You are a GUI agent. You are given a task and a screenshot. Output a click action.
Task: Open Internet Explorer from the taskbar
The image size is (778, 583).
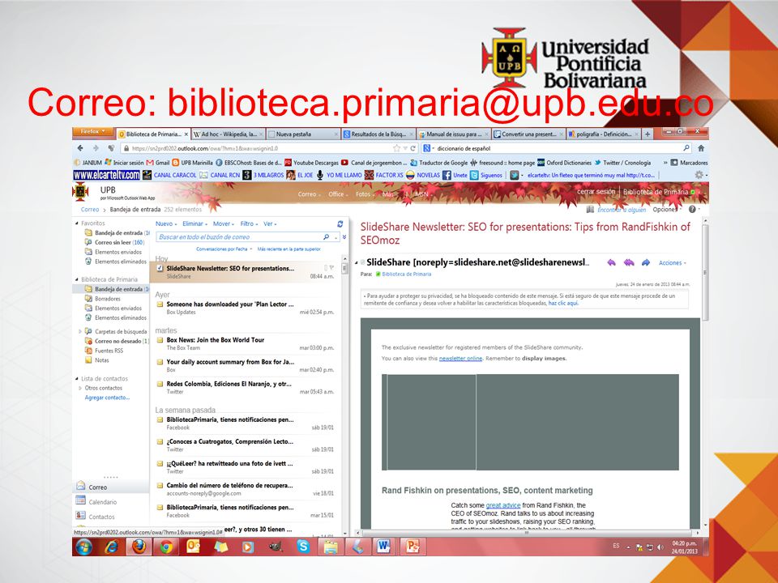coord(112,547)
